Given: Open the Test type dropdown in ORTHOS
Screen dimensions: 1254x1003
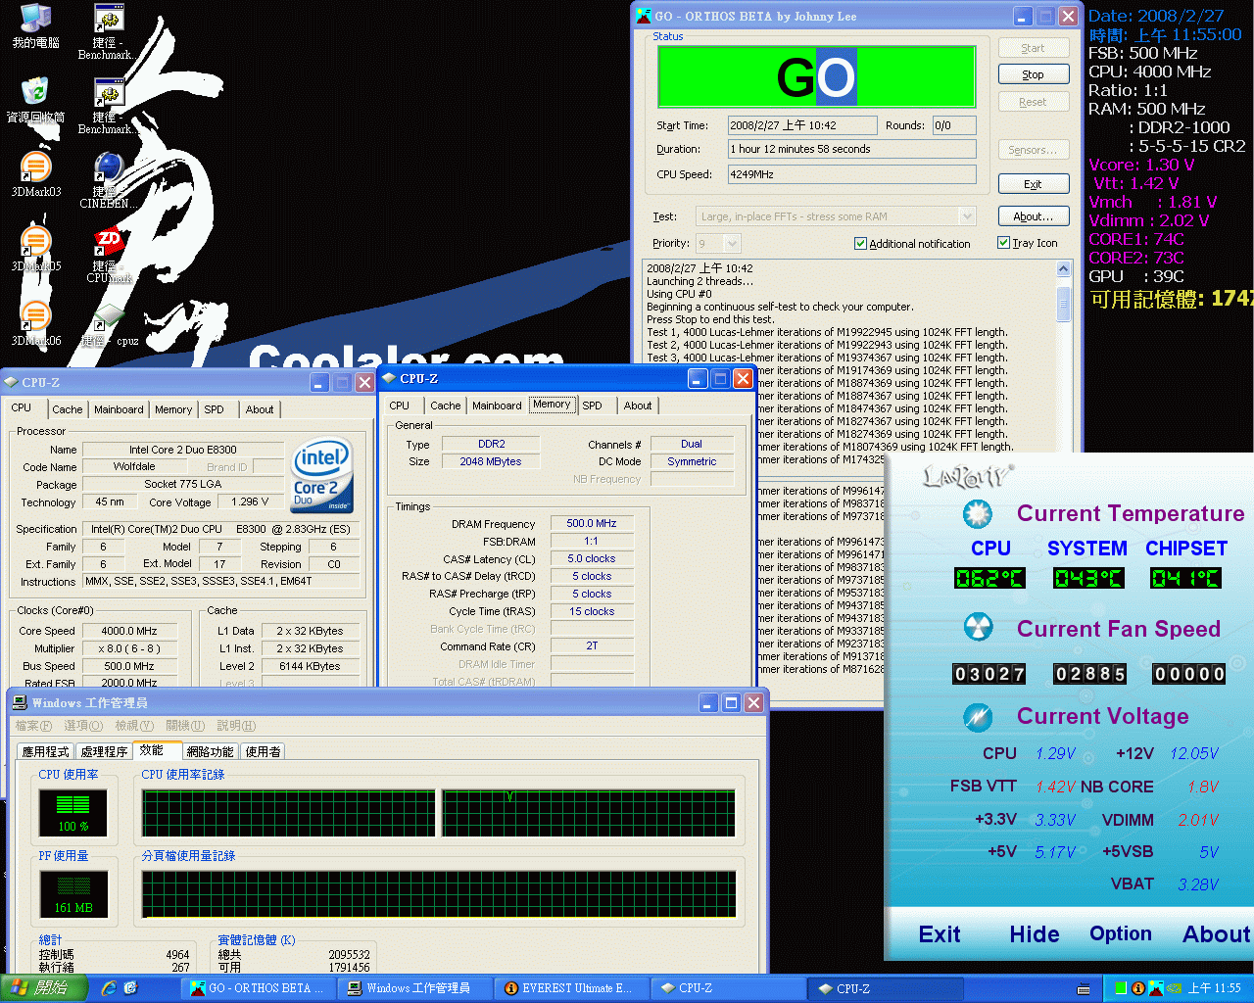Looking at the screenshot, I should (x=968, y=215).
